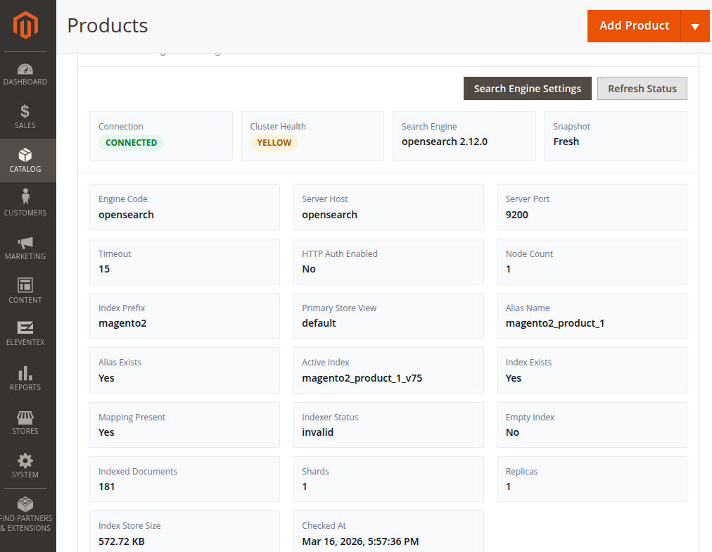Open the Sales dollar sign icon
The width and height of the screenshot is (712, 552).
pos(25,111)
